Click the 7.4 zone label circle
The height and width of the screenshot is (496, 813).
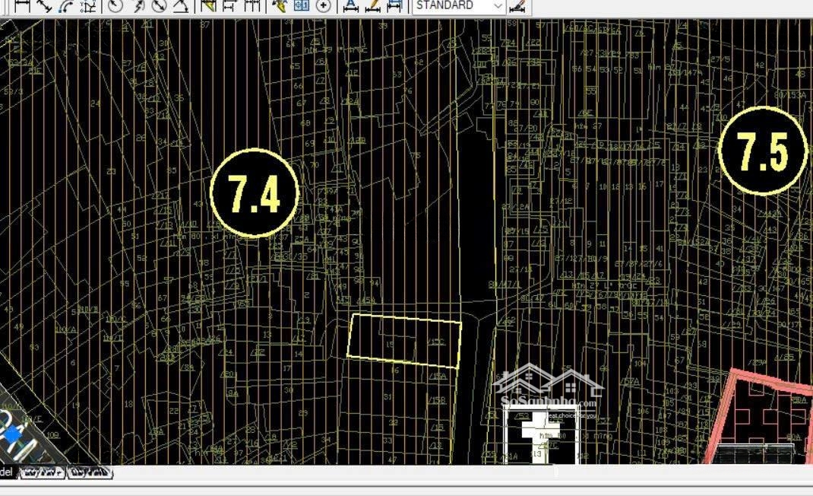(255, 193)
